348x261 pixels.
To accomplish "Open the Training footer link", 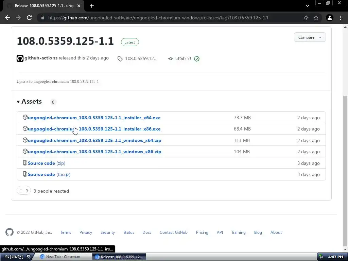I will coord(238,232).
